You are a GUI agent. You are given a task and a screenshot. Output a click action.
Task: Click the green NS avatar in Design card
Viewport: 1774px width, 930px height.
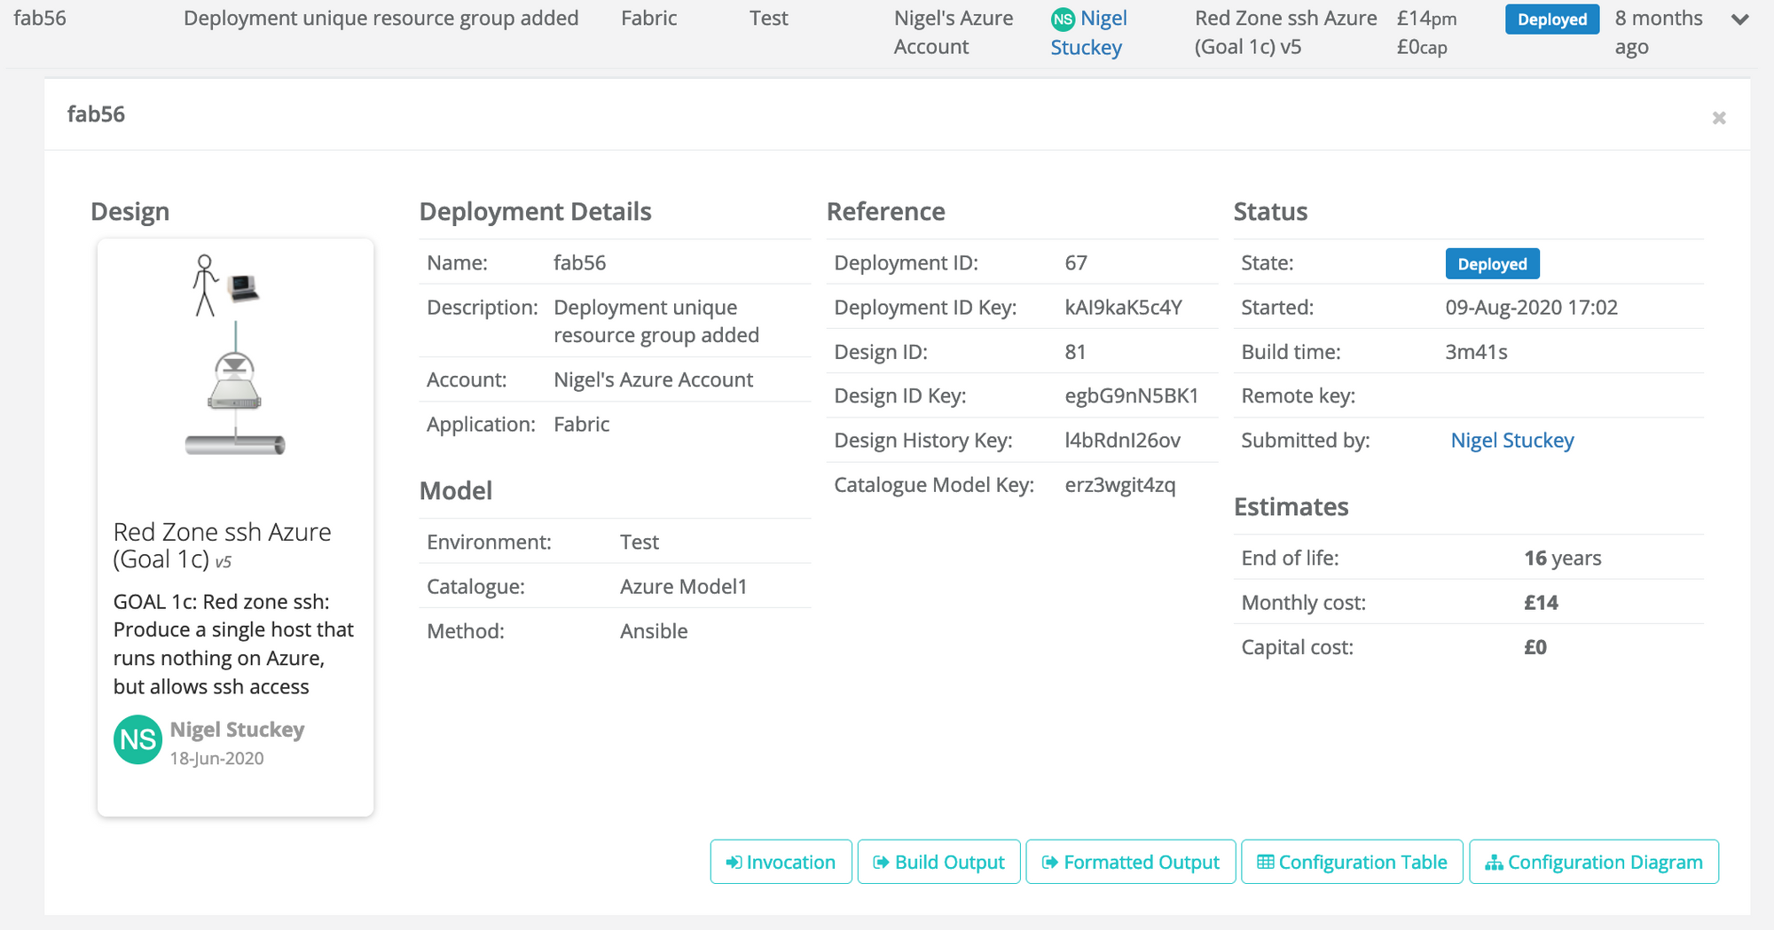pyautogui.click(x=137, y=740)
